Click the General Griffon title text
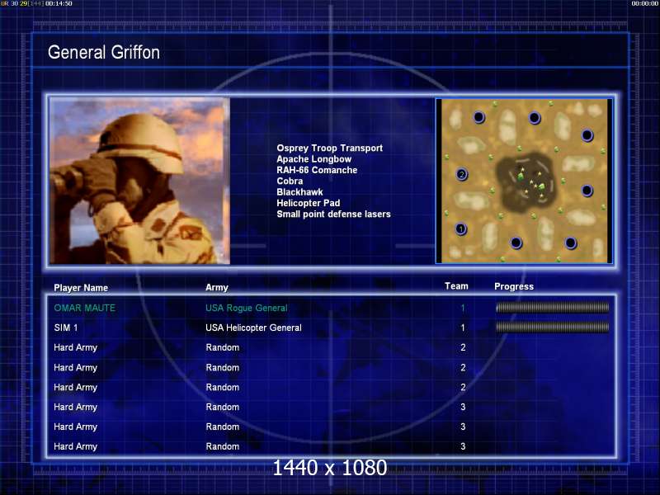This screenshot has width=660, height=495. [x=104, y=53]
